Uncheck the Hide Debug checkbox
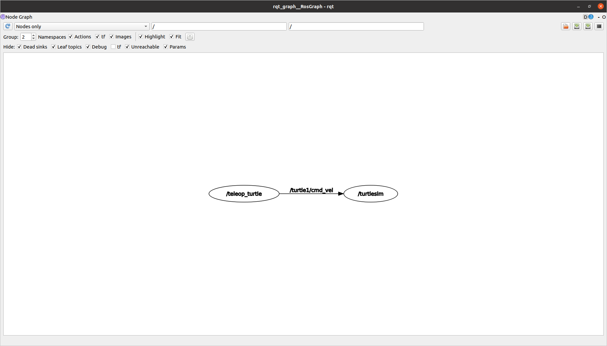The width and height of the screenshot is (607, 346). click(x=88, y=47)
